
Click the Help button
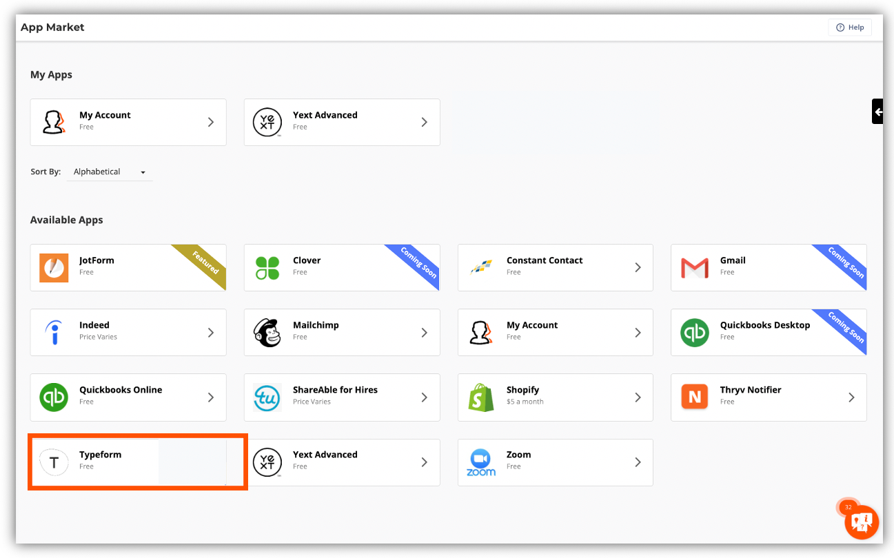click(x=850, y=28)
